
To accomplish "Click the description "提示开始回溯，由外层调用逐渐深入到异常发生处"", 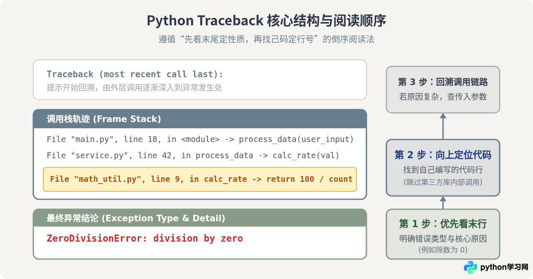I will pyautogui.click(x=134, y=88).
